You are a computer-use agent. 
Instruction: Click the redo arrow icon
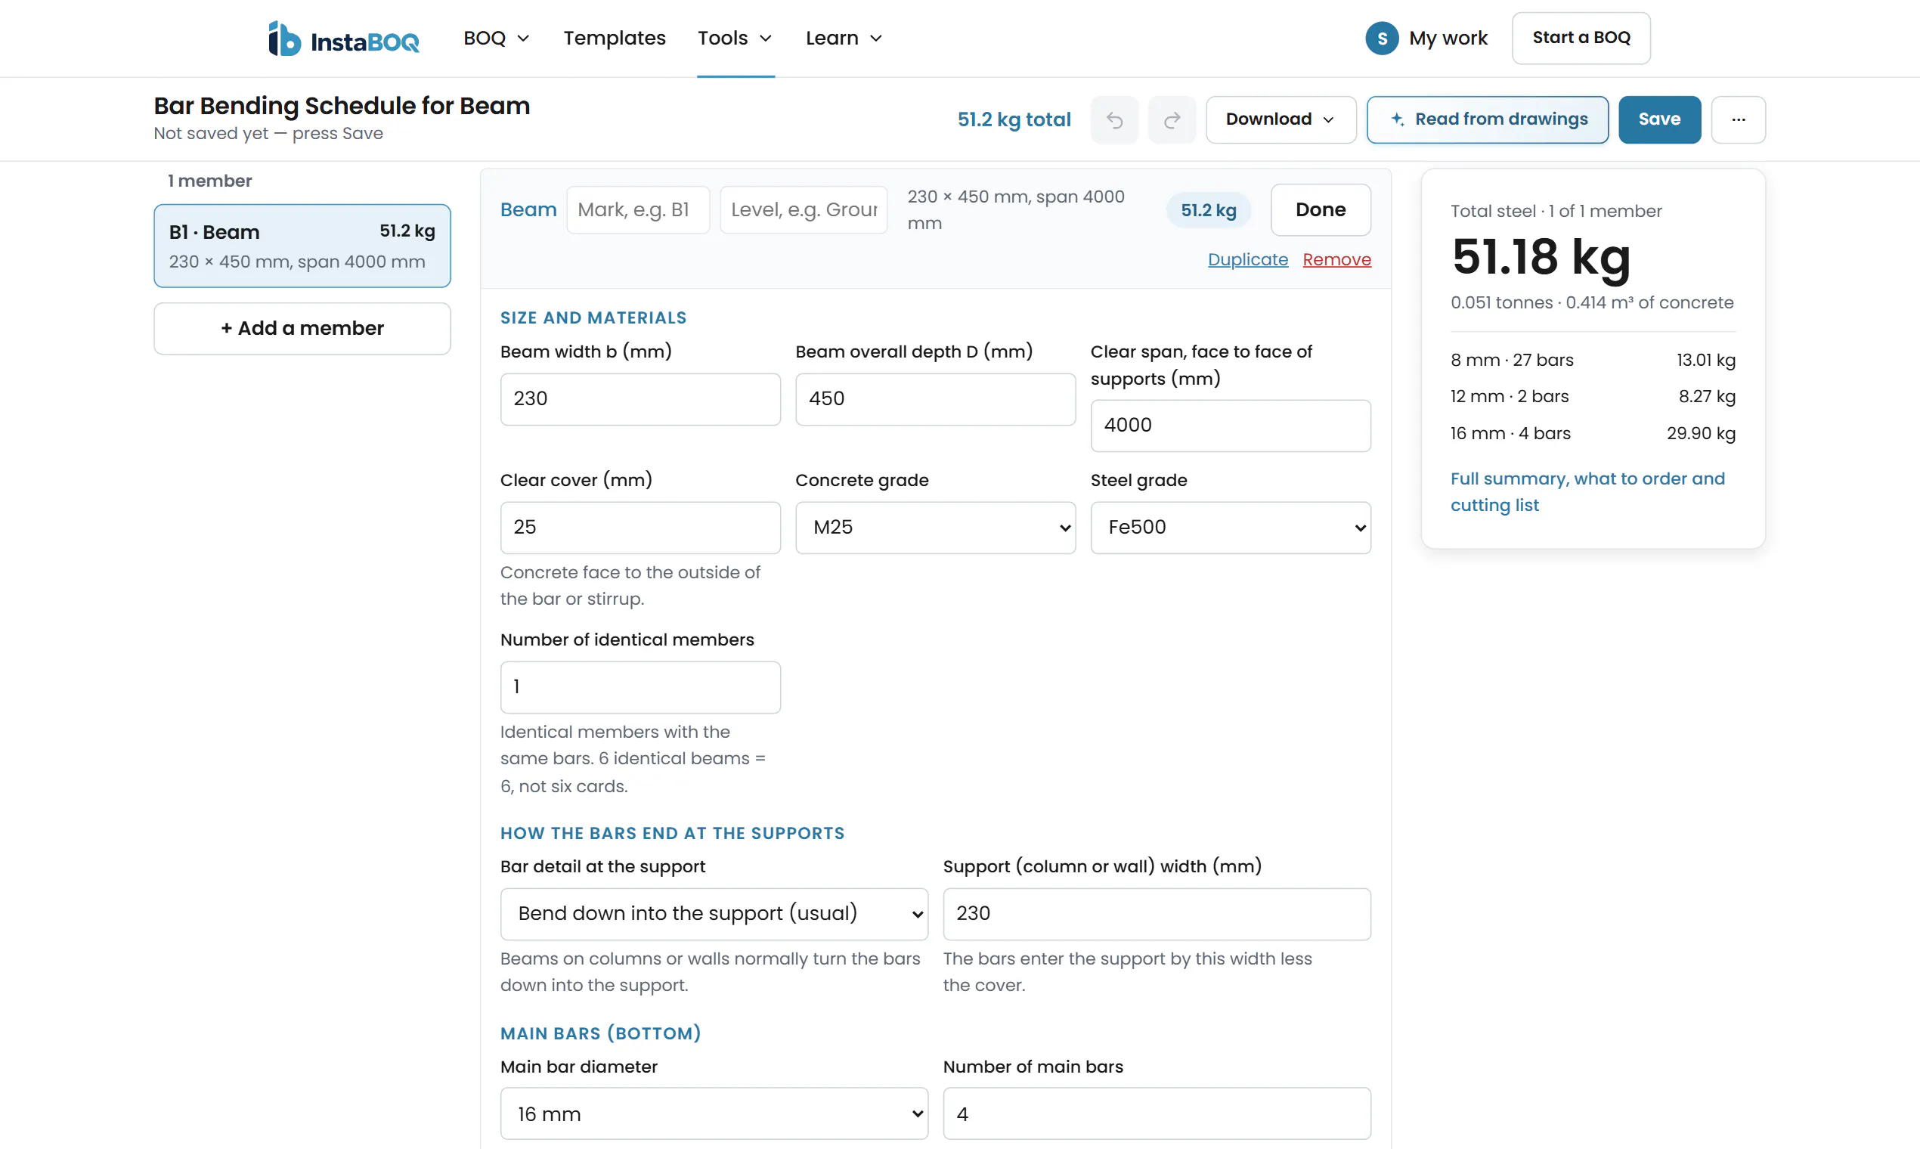click(x=1172, y=120)
